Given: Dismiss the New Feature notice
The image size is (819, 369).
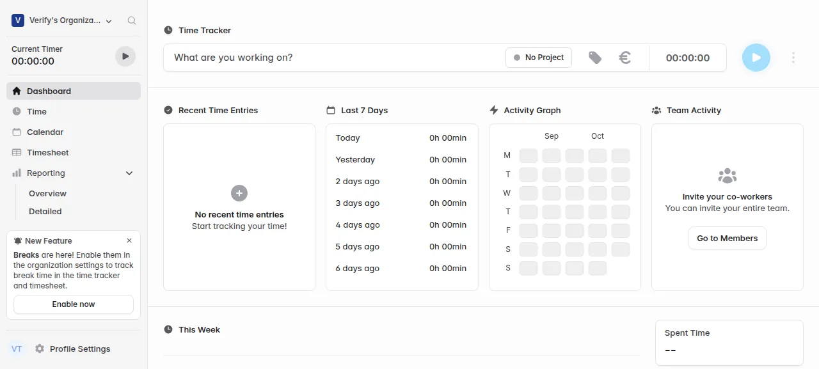Looking at the screenshot, I should click(129, 240).
